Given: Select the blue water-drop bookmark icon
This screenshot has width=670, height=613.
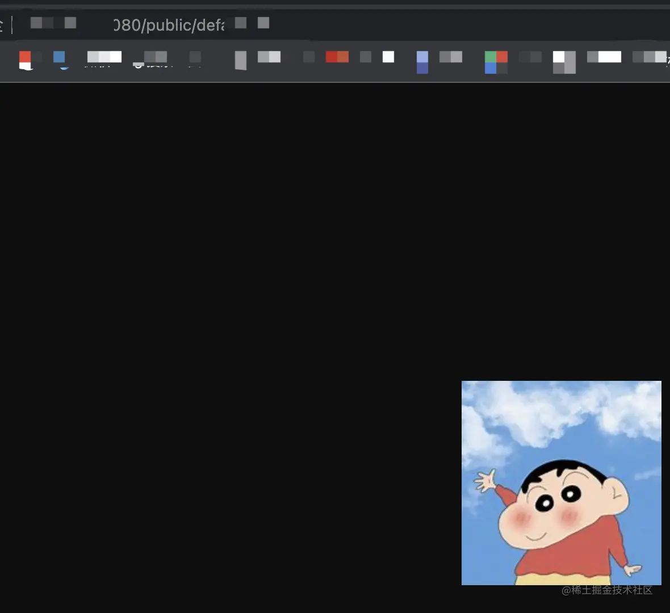Looking at the screenshot, I should (60, 58).
